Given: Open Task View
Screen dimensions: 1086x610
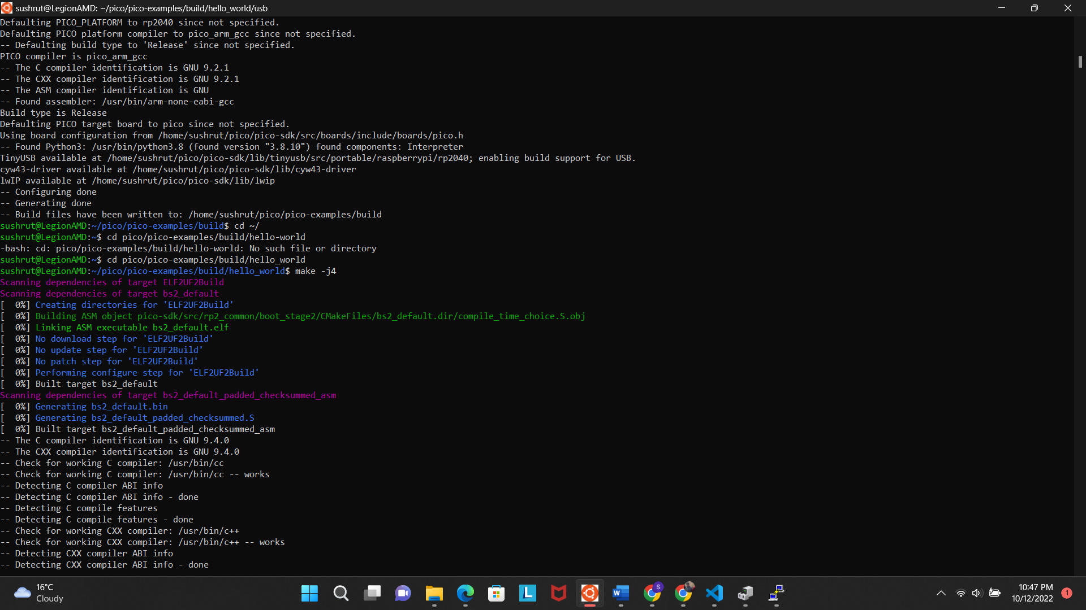Looking at the screenshot, I should click(x=372, y=593).
